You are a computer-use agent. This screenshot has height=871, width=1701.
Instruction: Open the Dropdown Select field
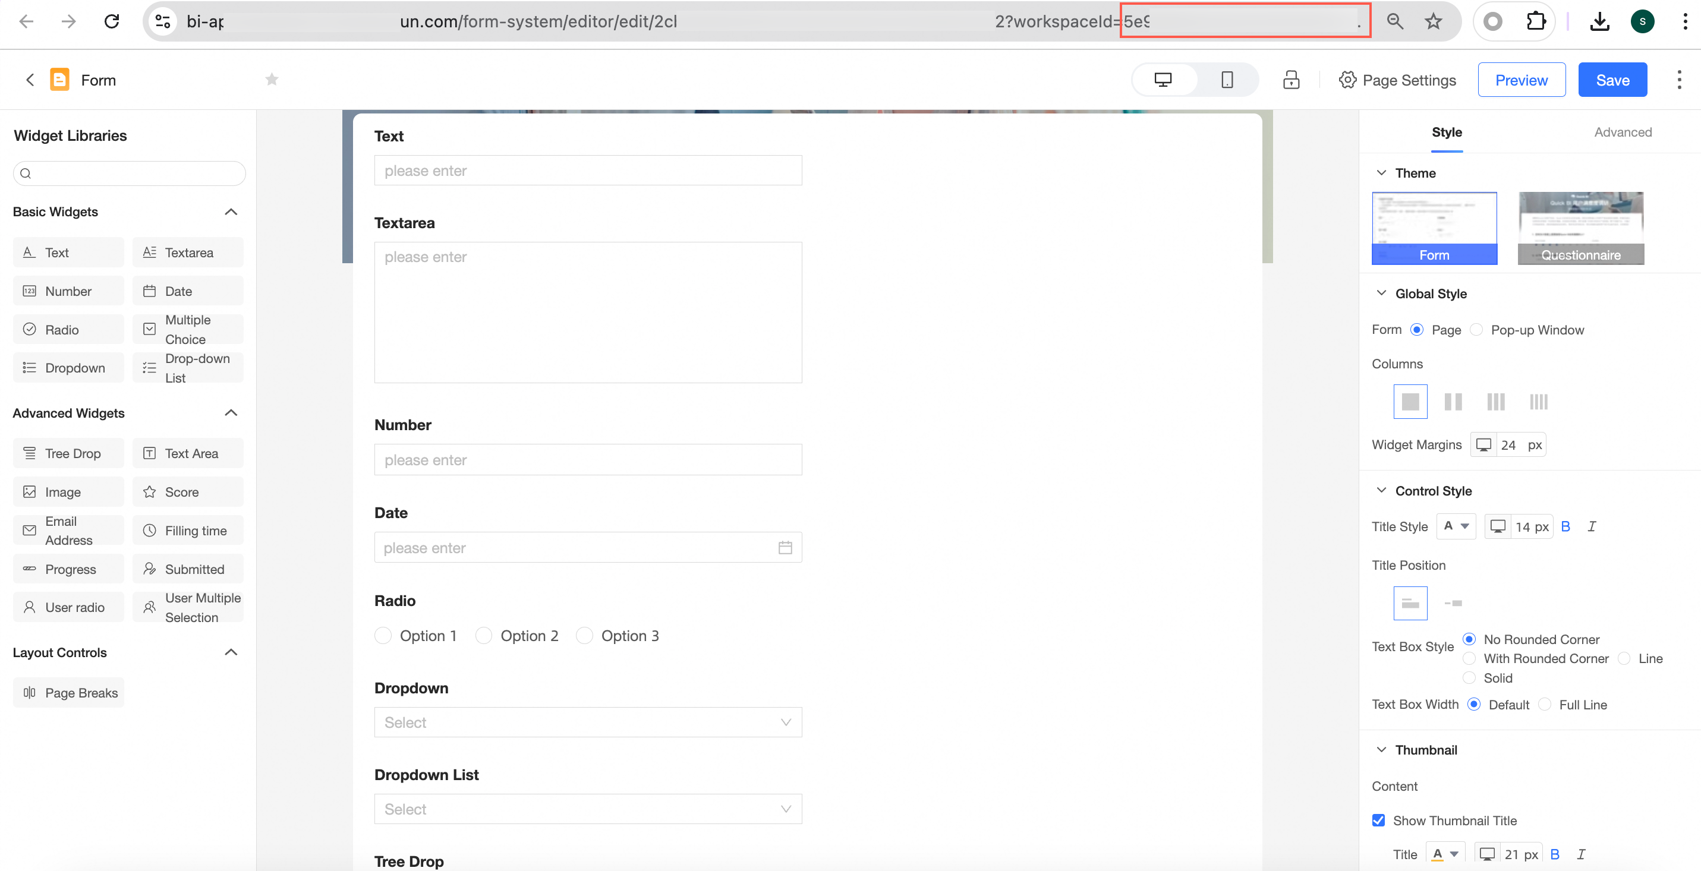(587, 722)
